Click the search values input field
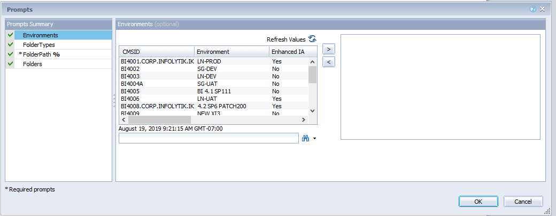The height and width of the screenshot is (216, 556). point(208,138)
